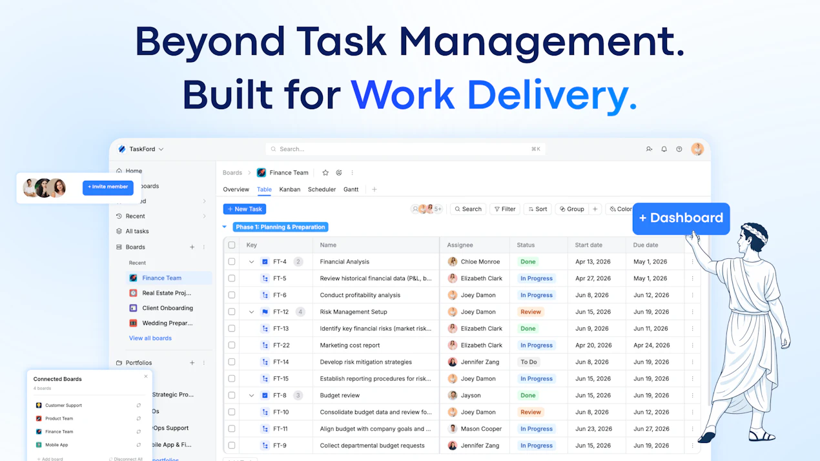This screenshot has width=820, height=461.
Task: Open the To Do status of FT-14
Action: pyautogui.click(x=529, y=362)
